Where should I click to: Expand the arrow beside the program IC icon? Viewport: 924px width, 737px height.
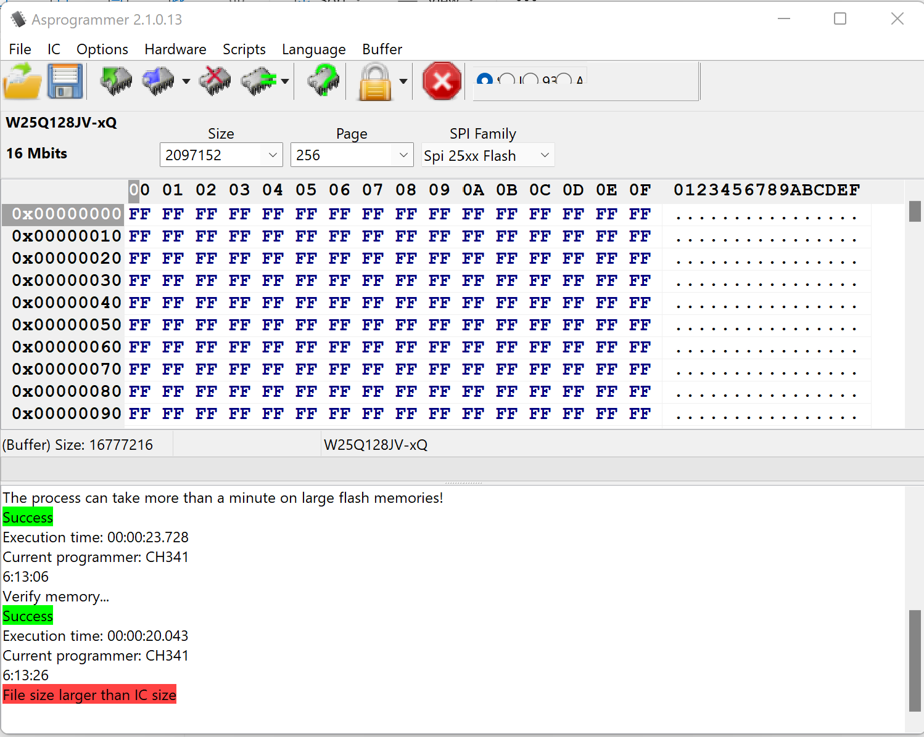coord(186,81)
